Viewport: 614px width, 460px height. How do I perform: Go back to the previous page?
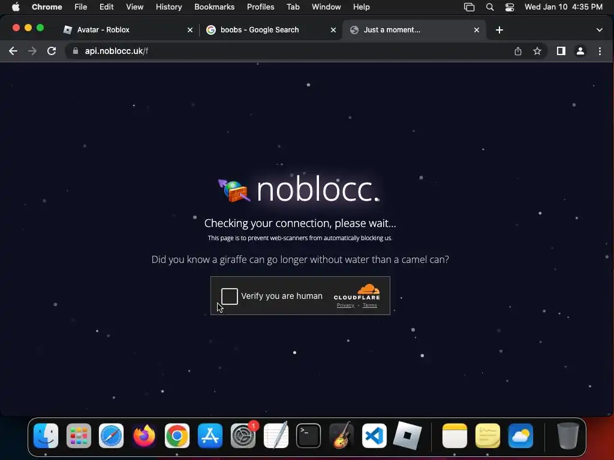coord(13,52)
